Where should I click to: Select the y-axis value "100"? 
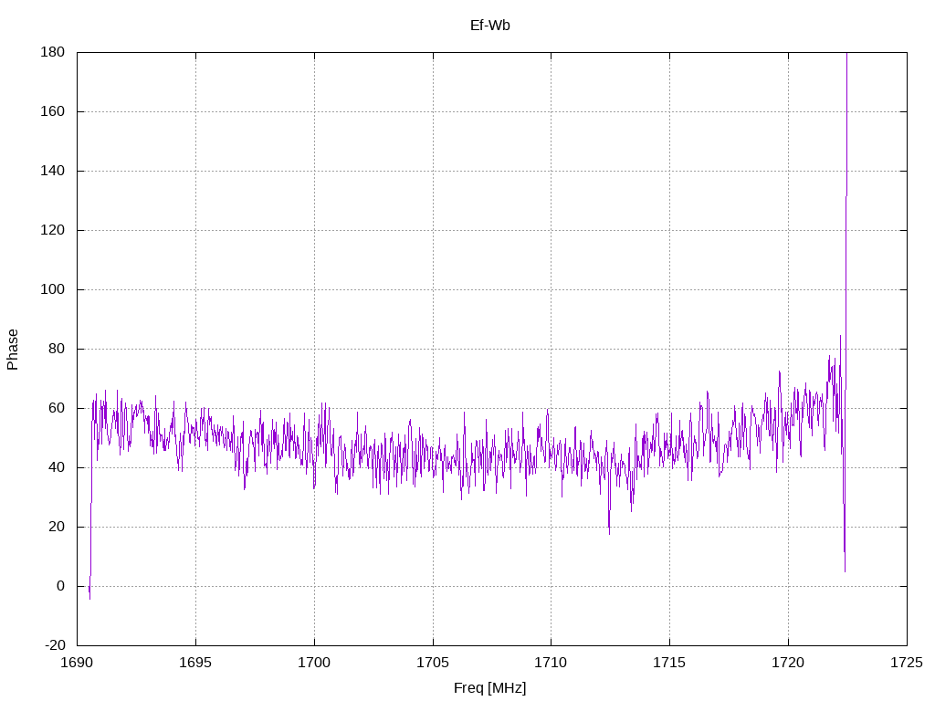pos(52,289)
